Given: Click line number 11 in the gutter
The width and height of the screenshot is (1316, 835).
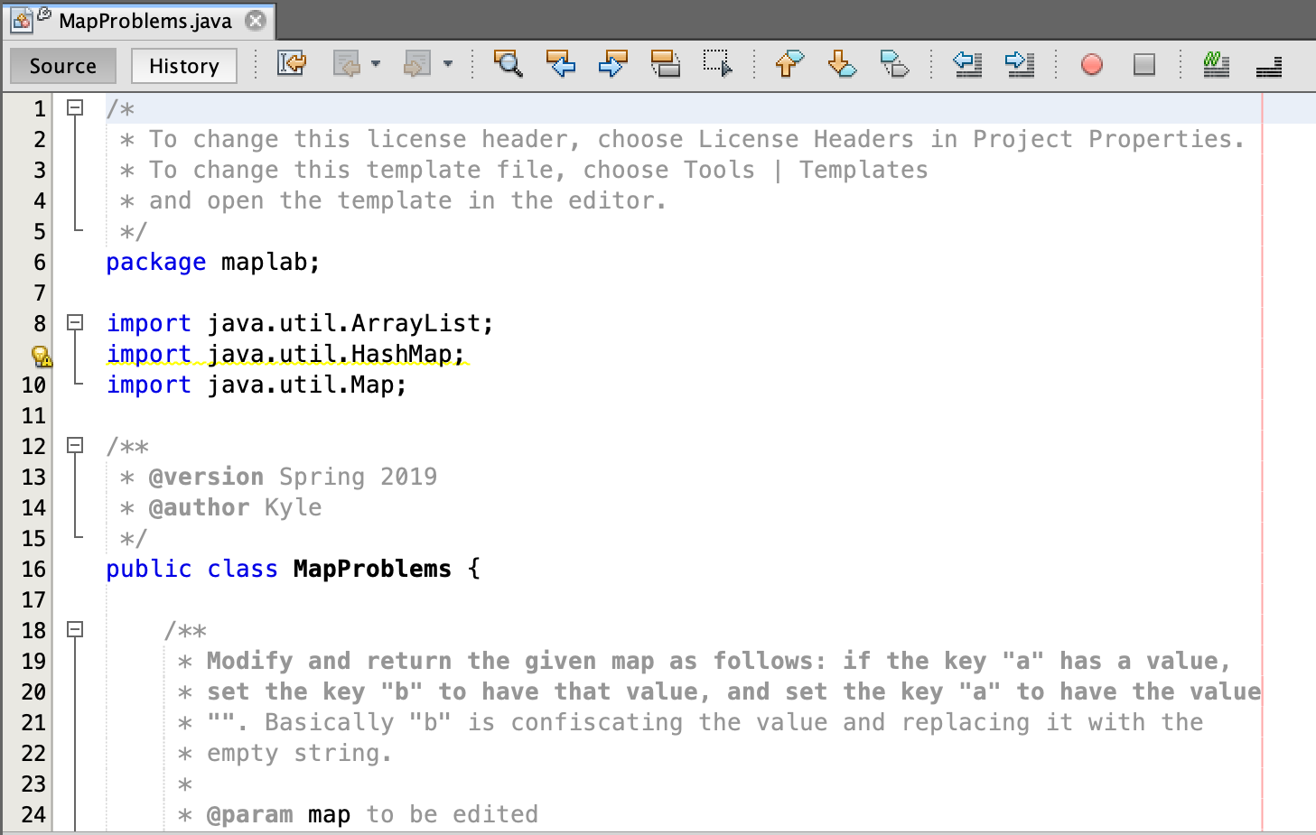Looking at the screenshot, I should pos(34,415).
